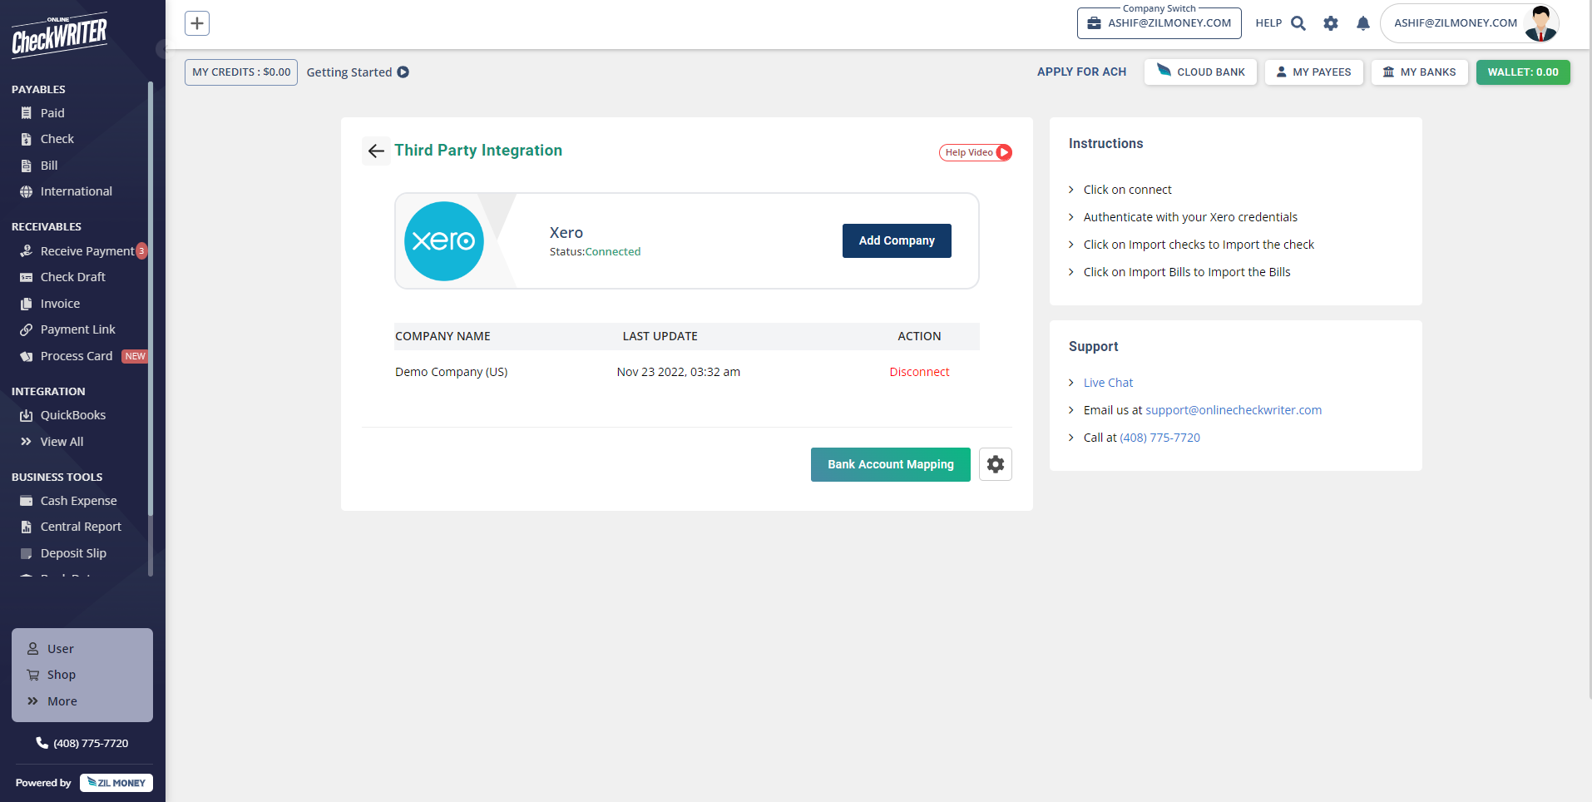Click support phone number link
Screen dimensions: 1592x802
pyautogui.click(x=1159, y=438)
